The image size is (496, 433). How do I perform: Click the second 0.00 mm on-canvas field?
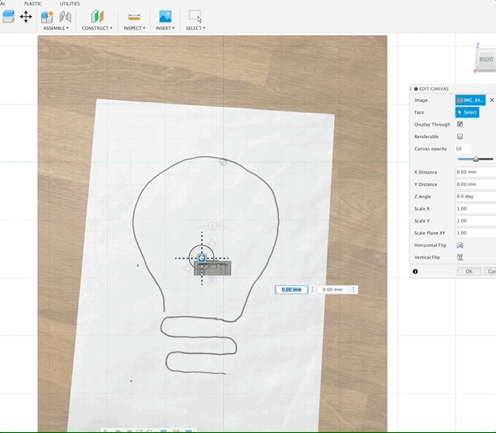click(332, 290)
